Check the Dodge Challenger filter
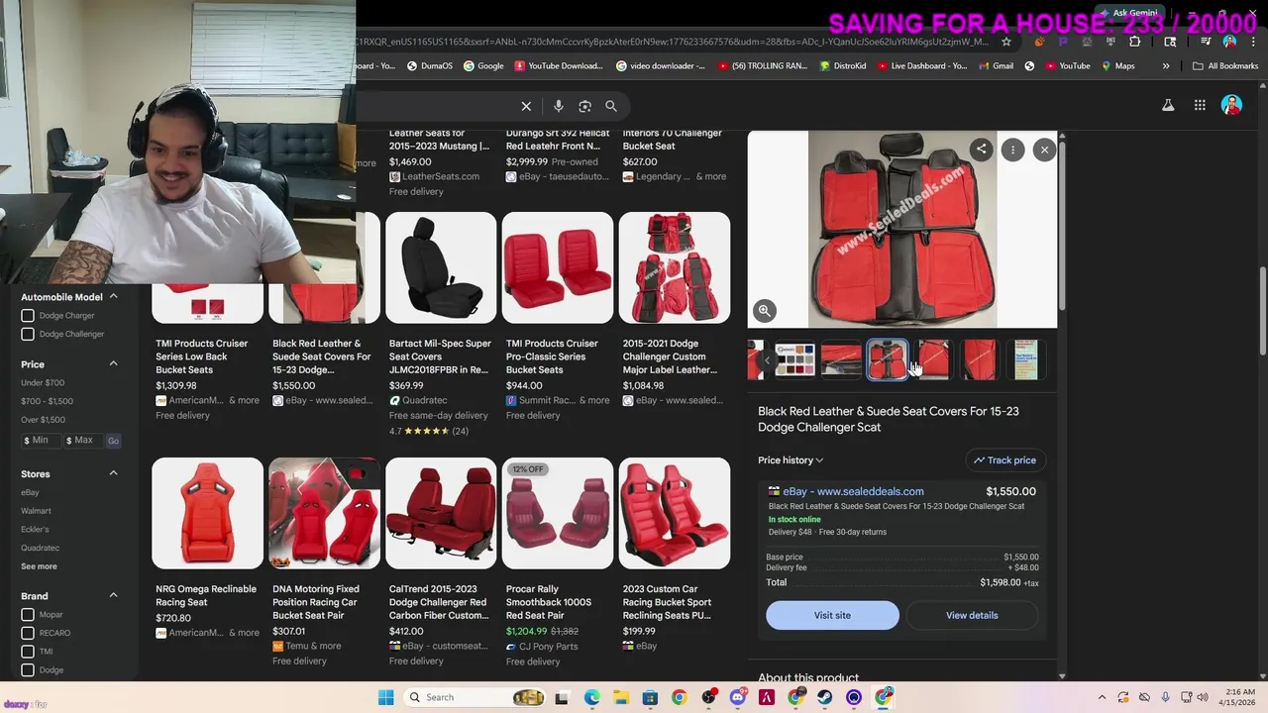1268x713 pixels. [x=28, y=334]
